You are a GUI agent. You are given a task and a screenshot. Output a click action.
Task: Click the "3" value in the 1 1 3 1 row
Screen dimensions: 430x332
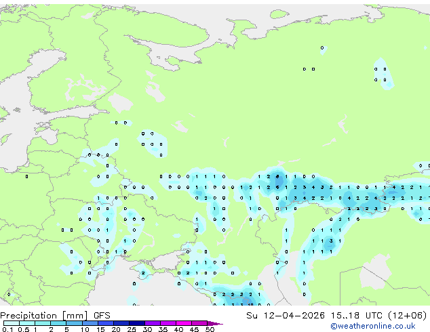coord(331,241)
